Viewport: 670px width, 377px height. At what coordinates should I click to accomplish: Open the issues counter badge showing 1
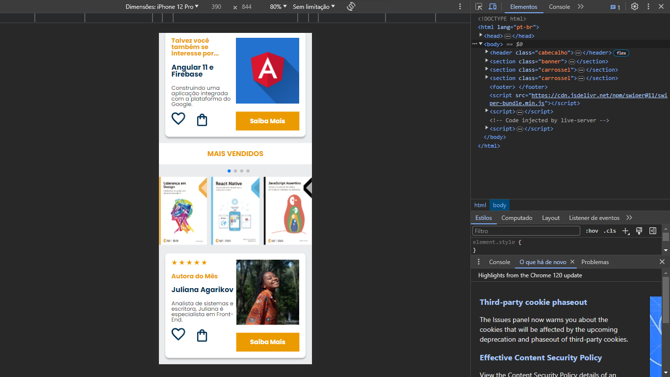pyautogui.click(x=615, y=7)
